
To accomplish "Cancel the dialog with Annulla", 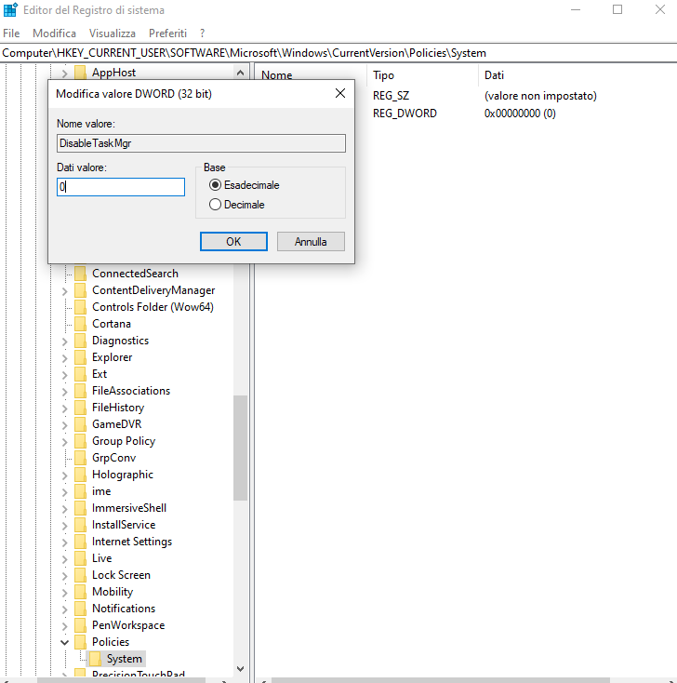I will click(x=311, y=242).
